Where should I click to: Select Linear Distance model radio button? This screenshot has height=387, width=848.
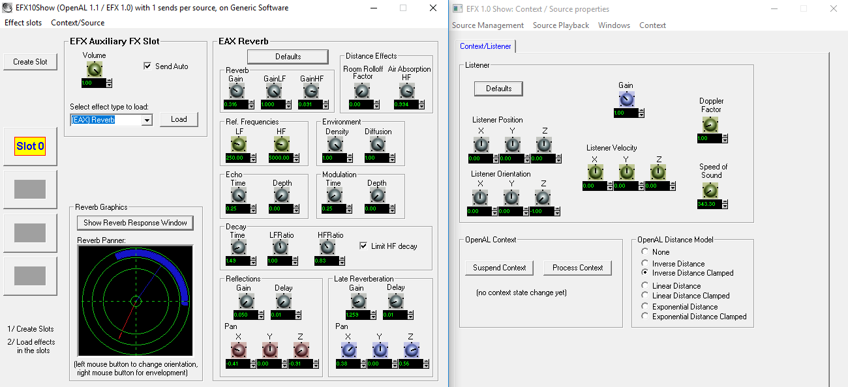(x=645, y=286)
